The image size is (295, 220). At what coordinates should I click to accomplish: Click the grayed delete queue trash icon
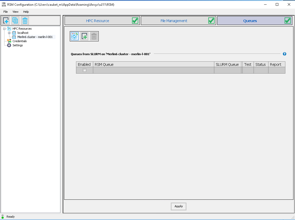(94, 36)
